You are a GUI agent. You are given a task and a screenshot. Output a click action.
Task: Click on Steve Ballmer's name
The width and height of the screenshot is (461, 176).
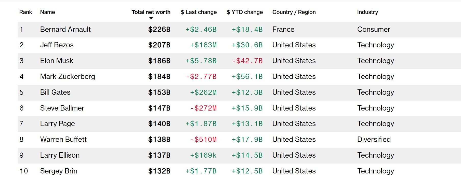coord(62,108)
